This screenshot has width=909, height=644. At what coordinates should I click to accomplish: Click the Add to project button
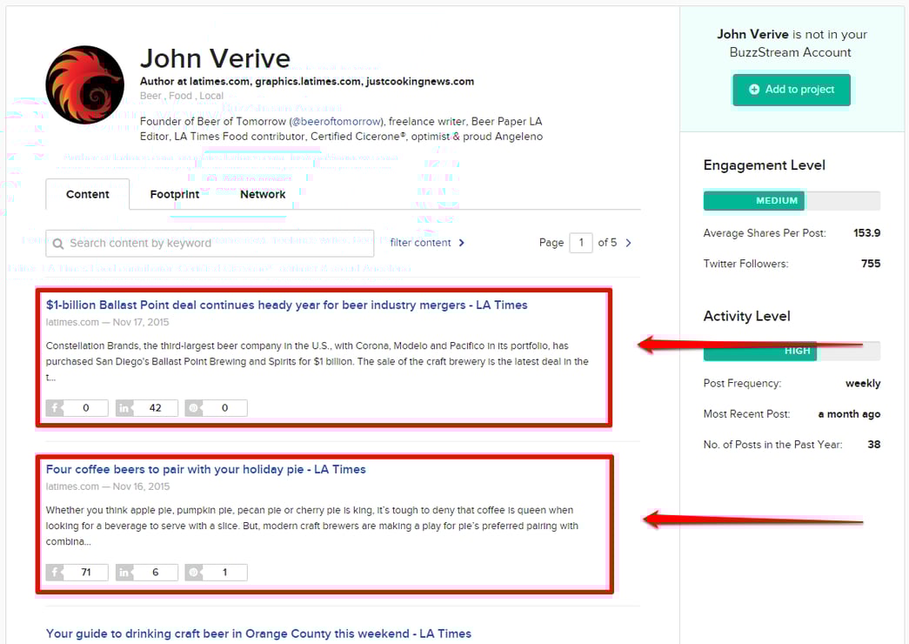pos(792,90)
